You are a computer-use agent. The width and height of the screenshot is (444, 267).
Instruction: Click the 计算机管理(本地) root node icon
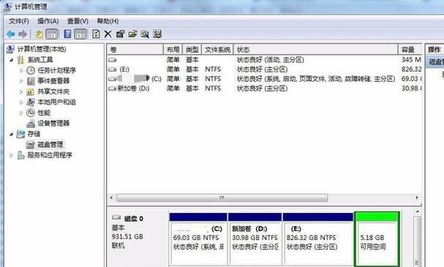(10, 49)
